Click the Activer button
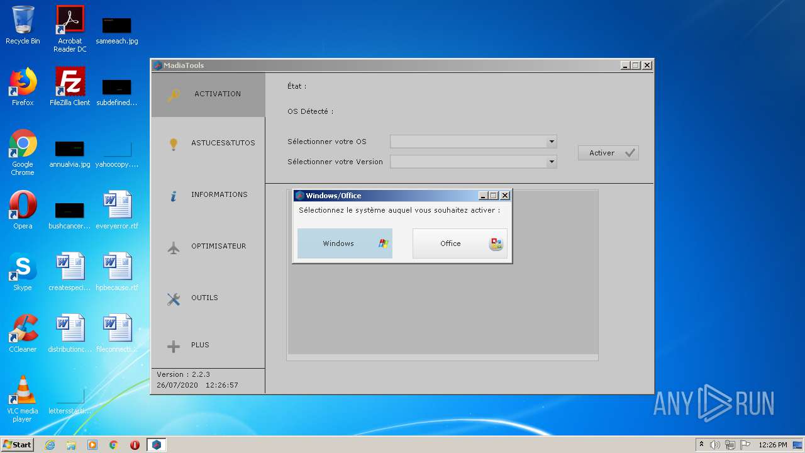805x453 pixels. tap(608, 153)
